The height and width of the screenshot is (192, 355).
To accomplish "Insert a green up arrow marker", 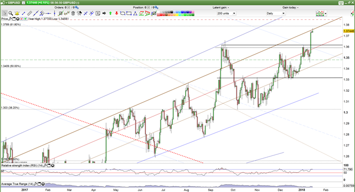I will (x=110, y=14).
